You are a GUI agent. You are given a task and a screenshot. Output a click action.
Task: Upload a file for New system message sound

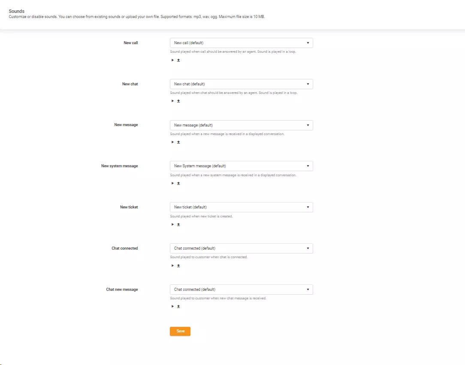point(178,183)
